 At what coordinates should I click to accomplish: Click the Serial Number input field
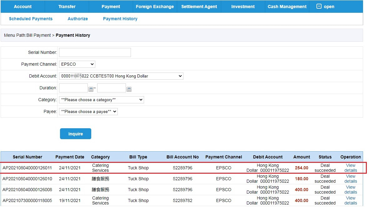95,52
